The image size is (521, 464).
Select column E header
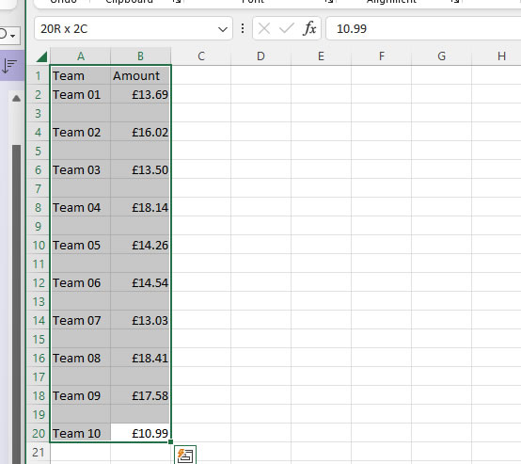[x=321, y=56]
